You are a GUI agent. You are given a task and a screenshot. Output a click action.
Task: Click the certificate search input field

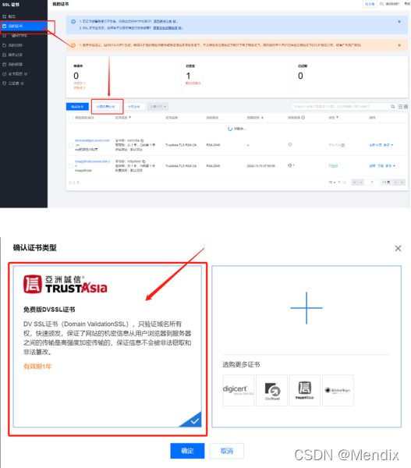pos(340,107)
